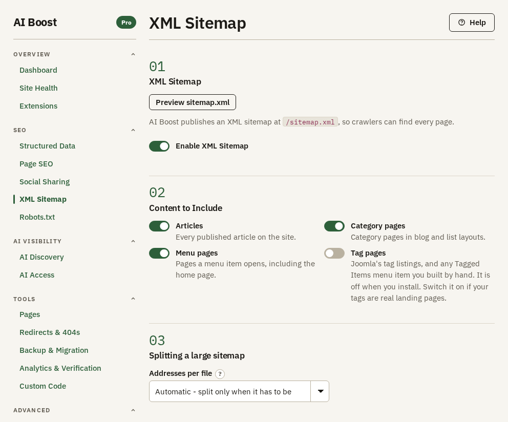Preview sitemap.xml

[x=193, y=102]
